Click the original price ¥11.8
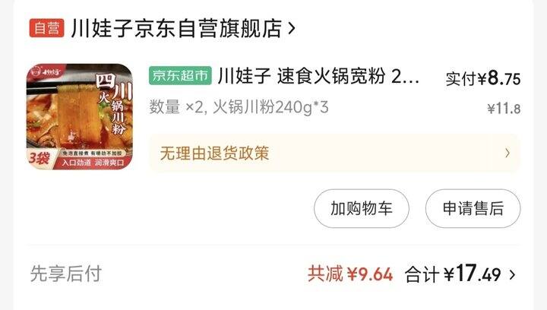Image resolution: width=547 pixels, height=310 pixels. [504, 109]
